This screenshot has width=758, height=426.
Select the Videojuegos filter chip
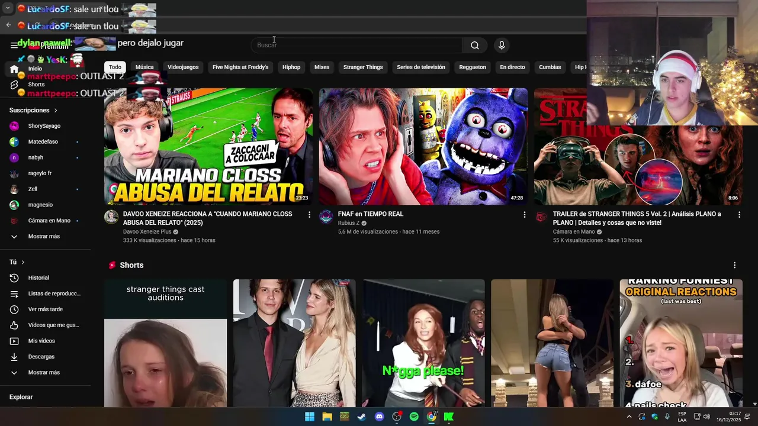(183, 67)
